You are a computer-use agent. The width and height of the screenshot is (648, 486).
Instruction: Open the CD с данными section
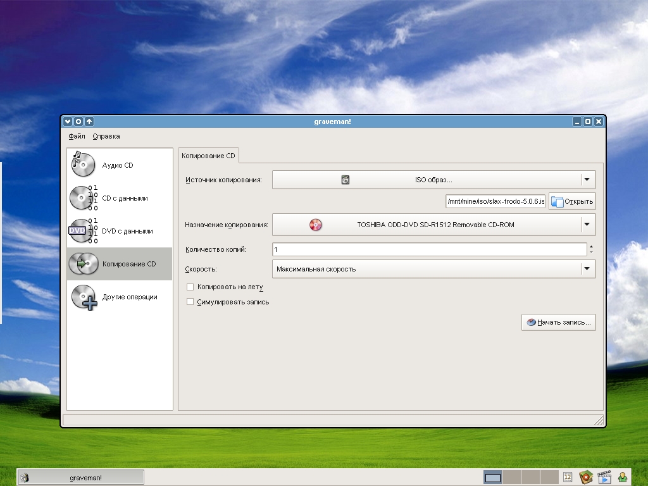[83, 198]
